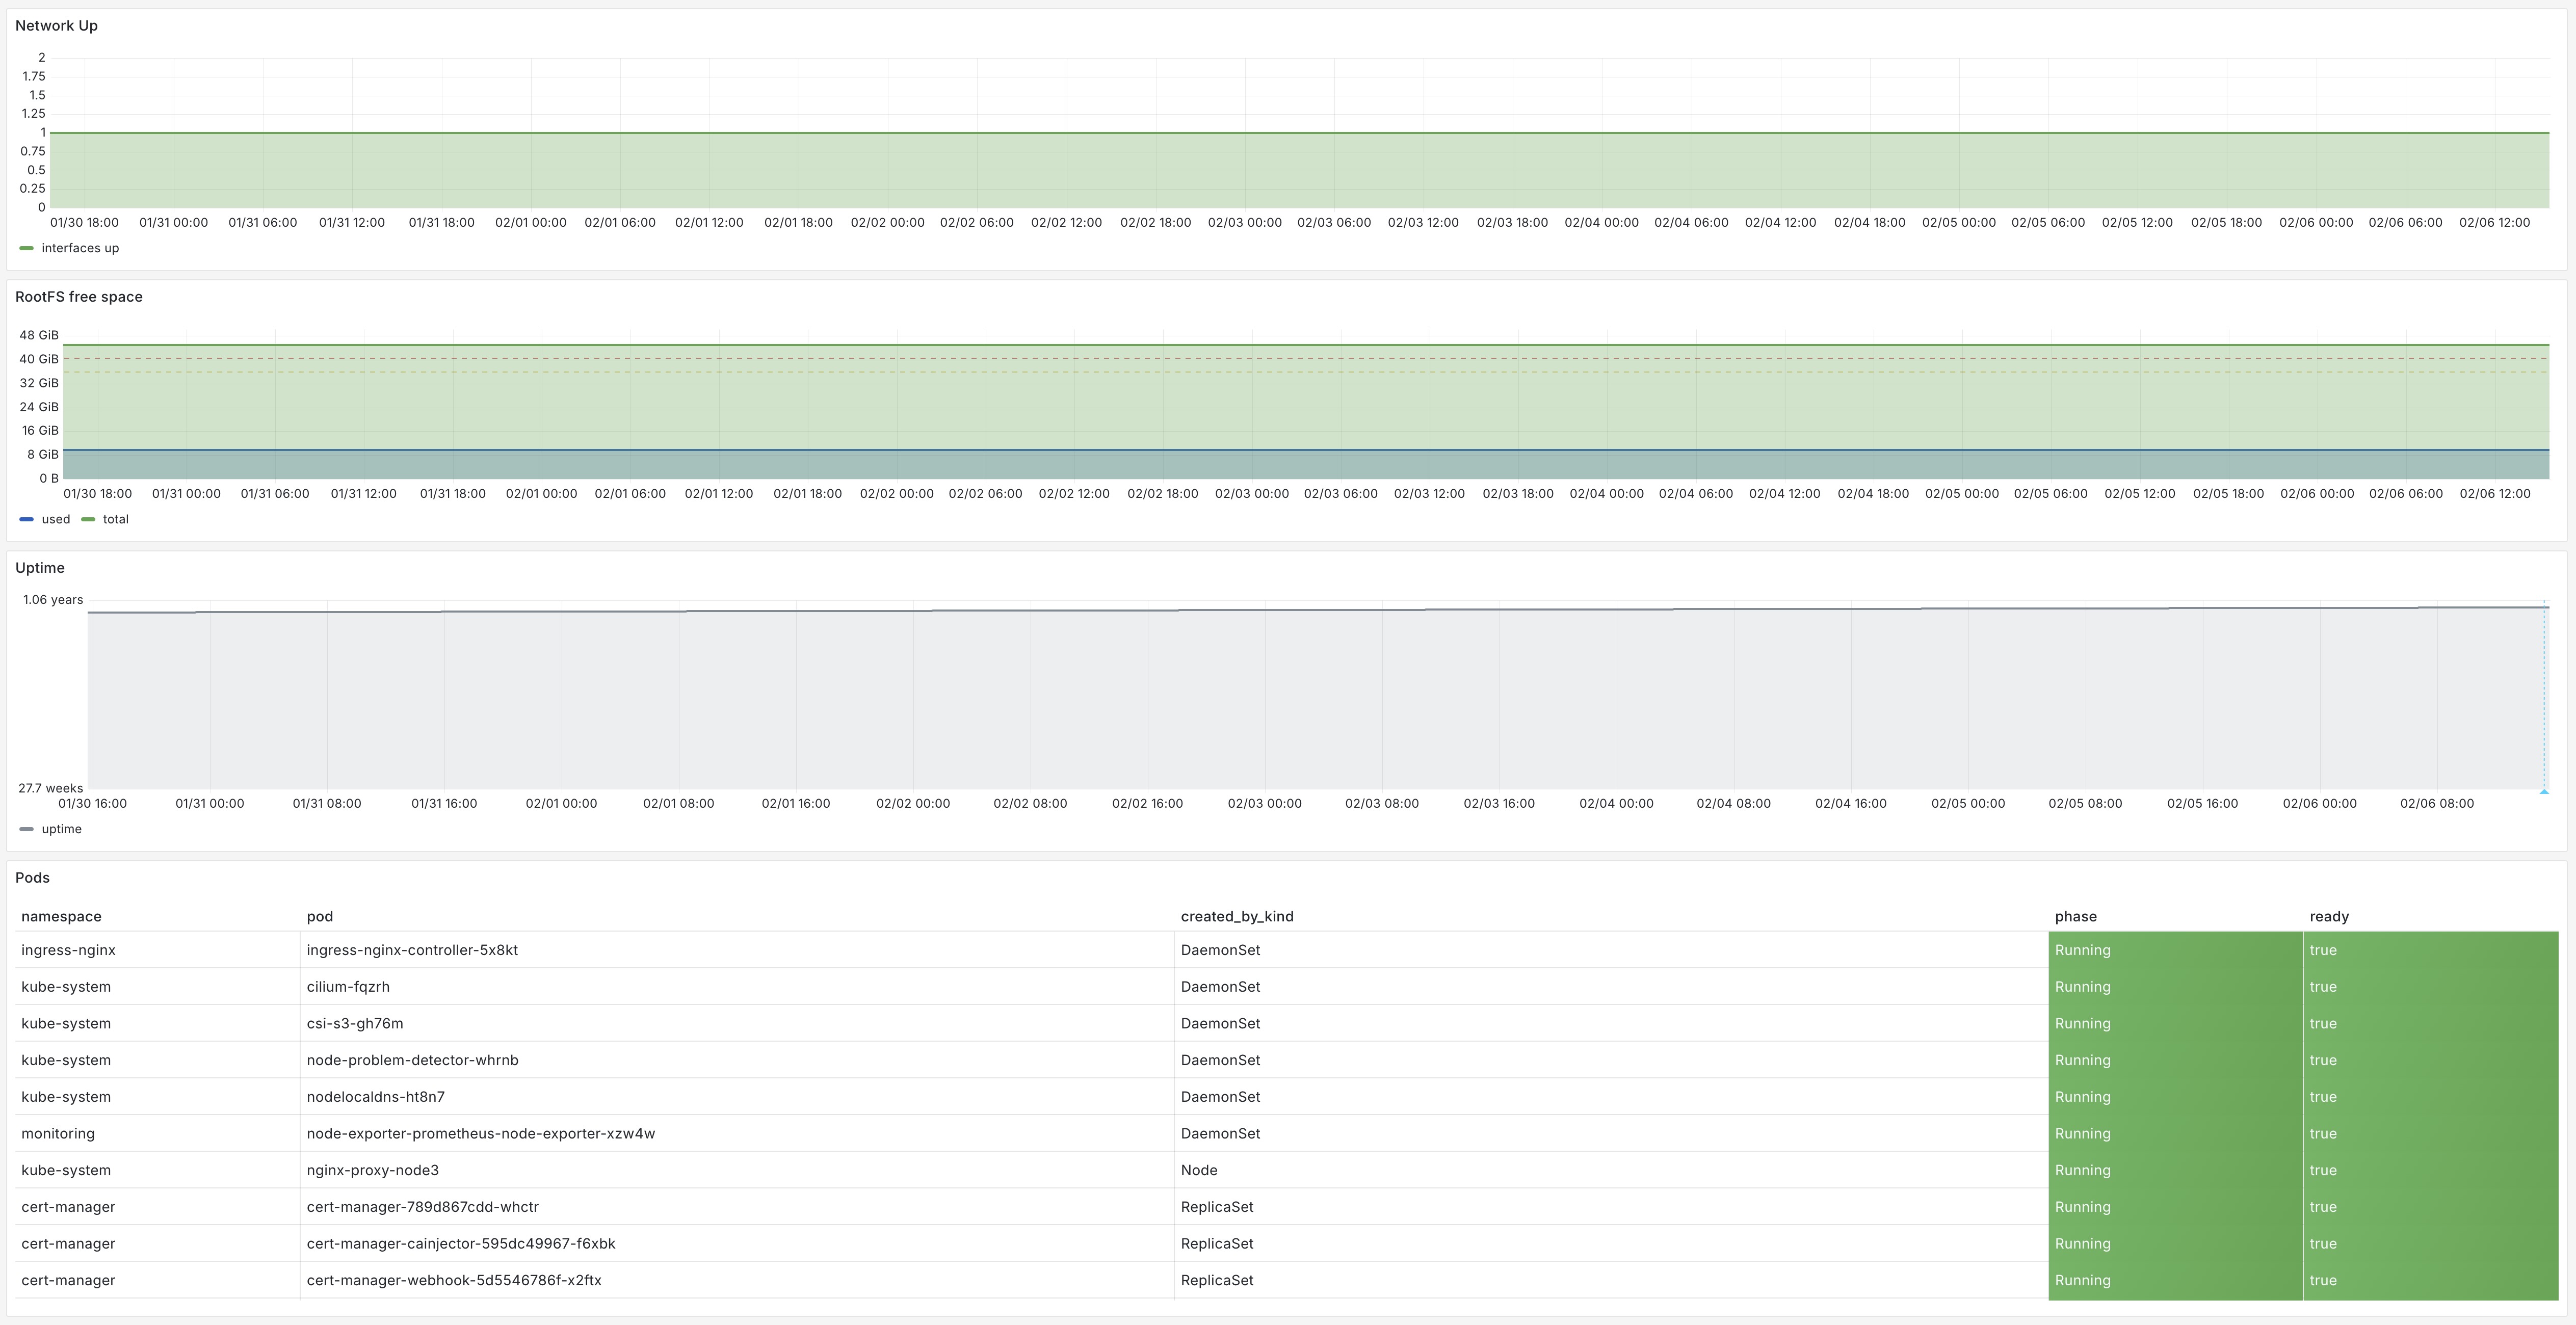Sort table by 'namespace' column header

click(61, 917)
